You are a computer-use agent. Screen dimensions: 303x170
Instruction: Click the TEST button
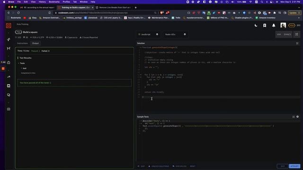tap(283, 166)
